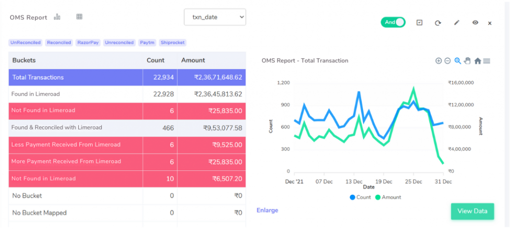Select the Shiprocket filter tag
The width and height of the screenshot is (510, 230).
173,43
